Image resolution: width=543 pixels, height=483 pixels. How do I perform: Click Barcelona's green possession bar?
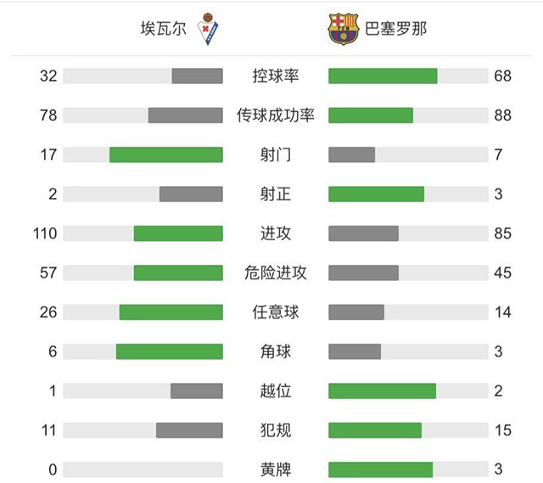[x=383, y=76]
